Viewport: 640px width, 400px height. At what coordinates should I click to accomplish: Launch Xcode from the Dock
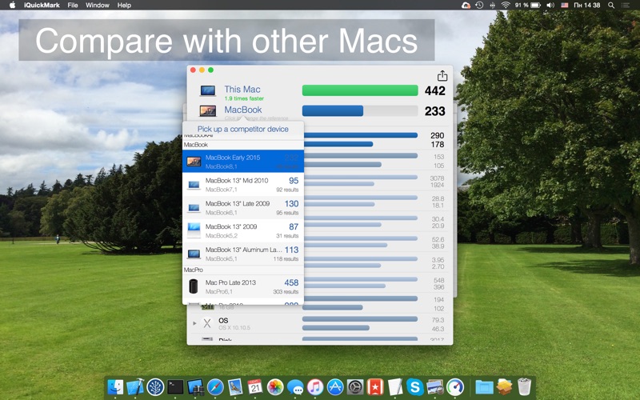coord(135,386)
